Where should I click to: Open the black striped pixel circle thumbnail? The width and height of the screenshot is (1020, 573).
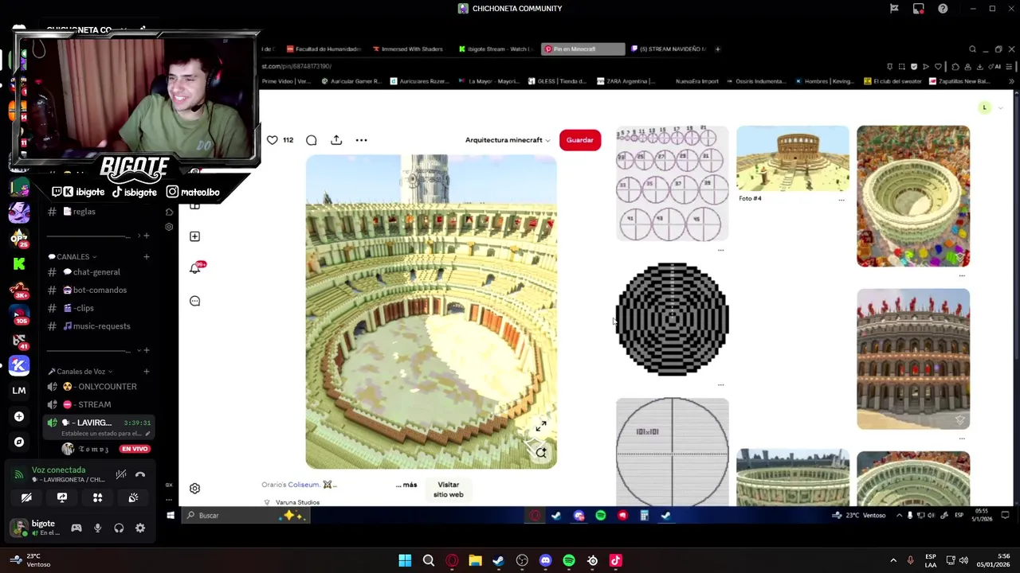coord(672,318)
